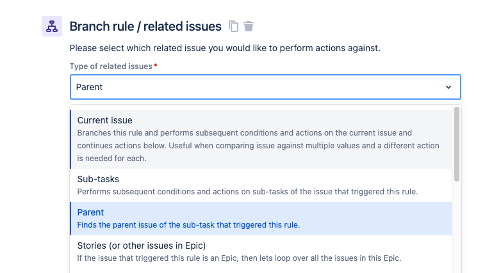
Task: Click the Branch rule / related issues heading
Action: pyautogui.click(x=145, y=27)
